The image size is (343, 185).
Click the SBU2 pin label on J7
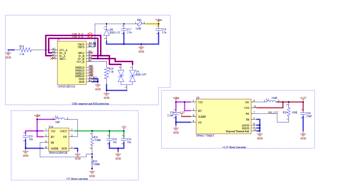[x=81, y=53]
